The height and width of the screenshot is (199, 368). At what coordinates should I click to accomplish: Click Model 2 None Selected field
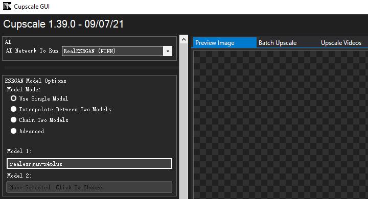coord(89,187)
